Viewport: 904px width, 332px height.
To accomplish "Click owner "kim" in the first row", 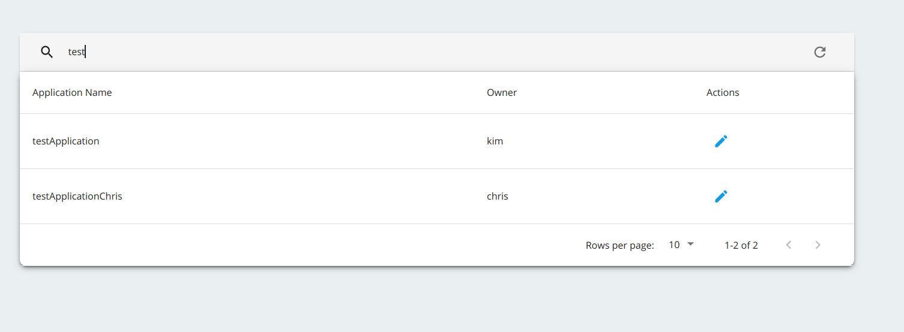I will pos(495,141).
